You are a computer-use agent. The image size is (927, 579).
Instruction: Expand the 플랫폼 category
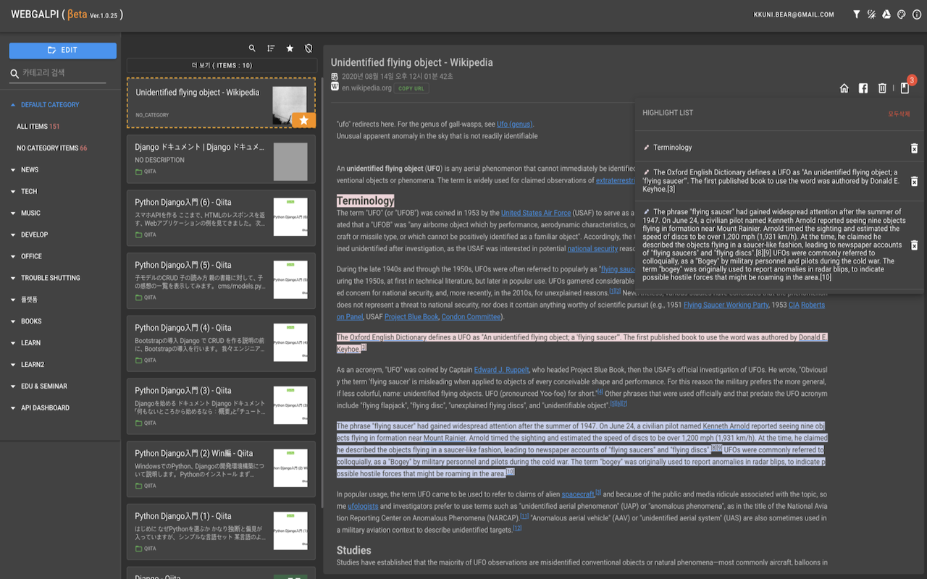tap(29, 300)
